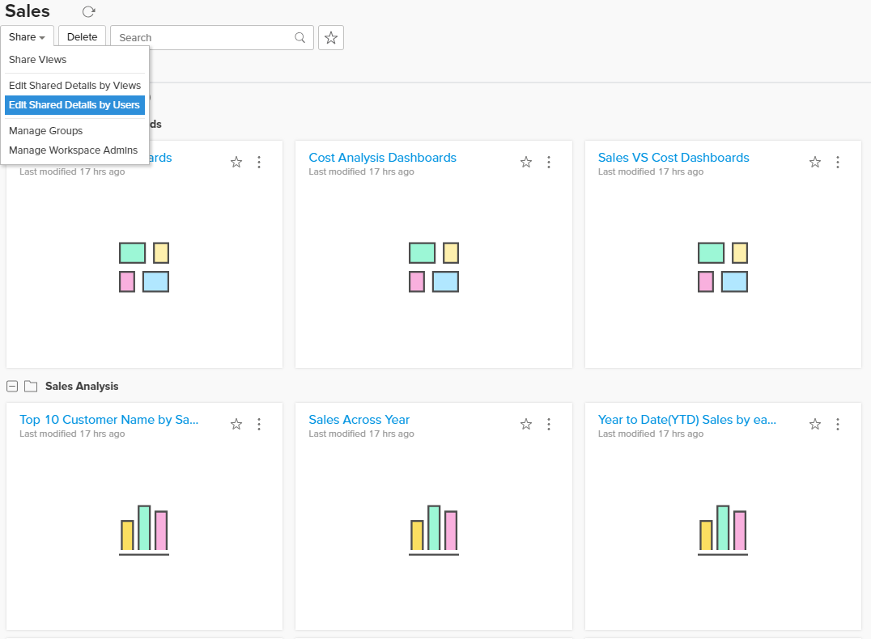Favorite Top 10 Customer Name report
Viewport: 871px width, 639px height.
tap(236, 424)
